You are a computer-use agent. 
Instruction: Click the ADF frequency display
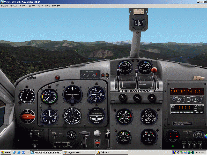tap(195, 92)
